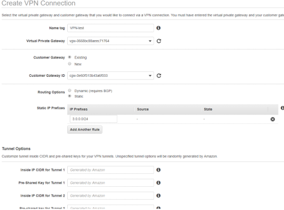Click Inside IP CIDR for Tunnel 2 field
Image resolution: width=284 pixels, height=210 pixels.
tap(111, 195)
